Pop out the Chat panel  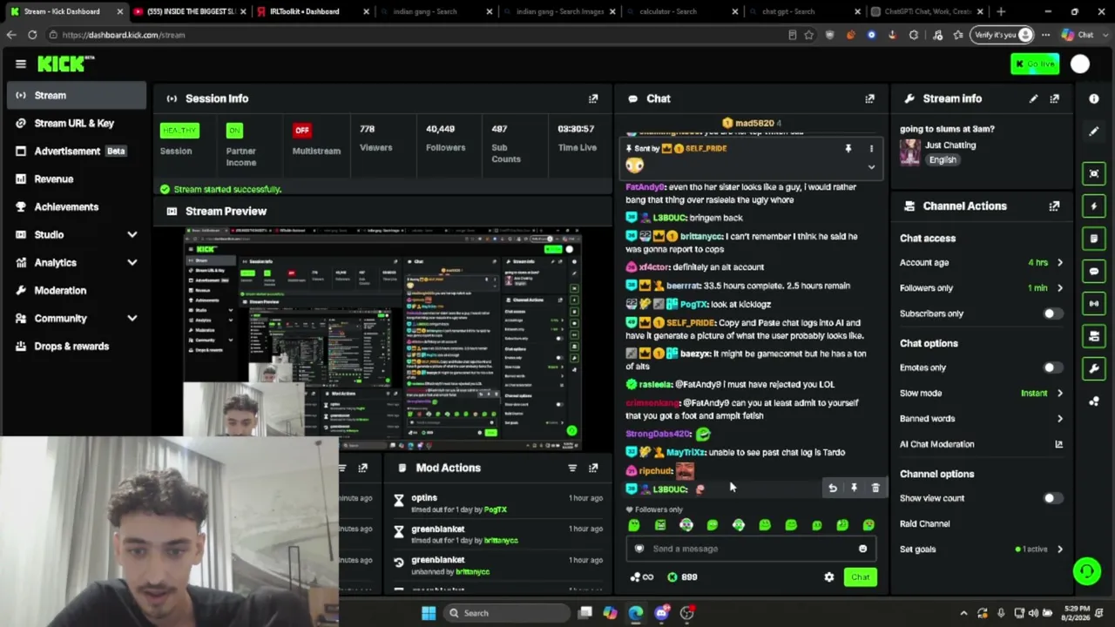pos(869,98)
